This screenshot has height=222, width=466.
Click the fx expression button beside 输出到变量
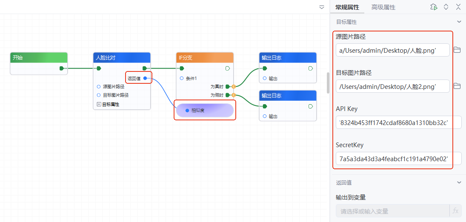455,211
